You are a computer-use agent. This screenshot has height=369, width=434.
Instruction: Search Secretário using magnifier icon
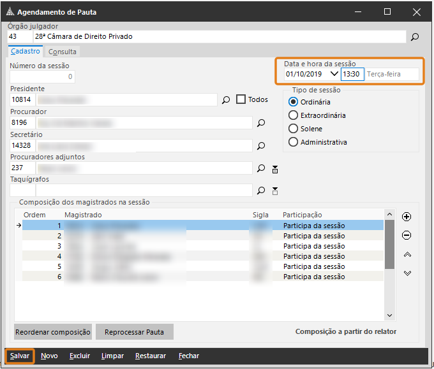260,146
